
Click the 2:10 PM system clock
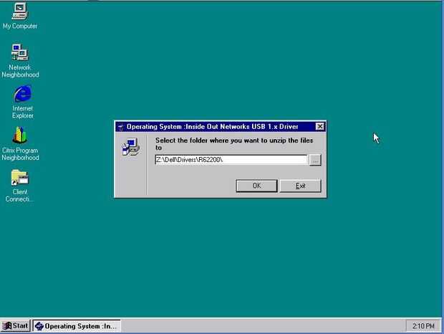tap(423, 326)
